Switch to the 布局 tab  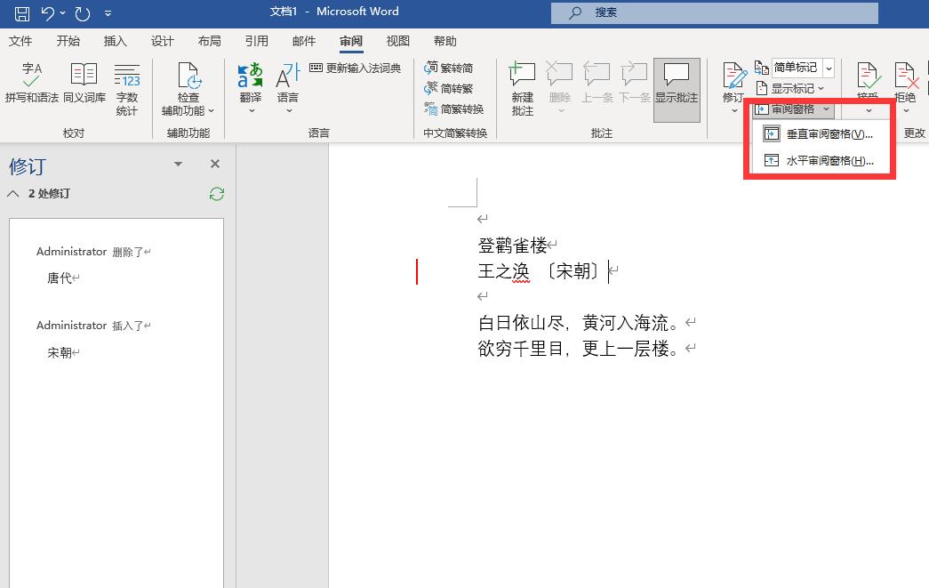[209, 41]
